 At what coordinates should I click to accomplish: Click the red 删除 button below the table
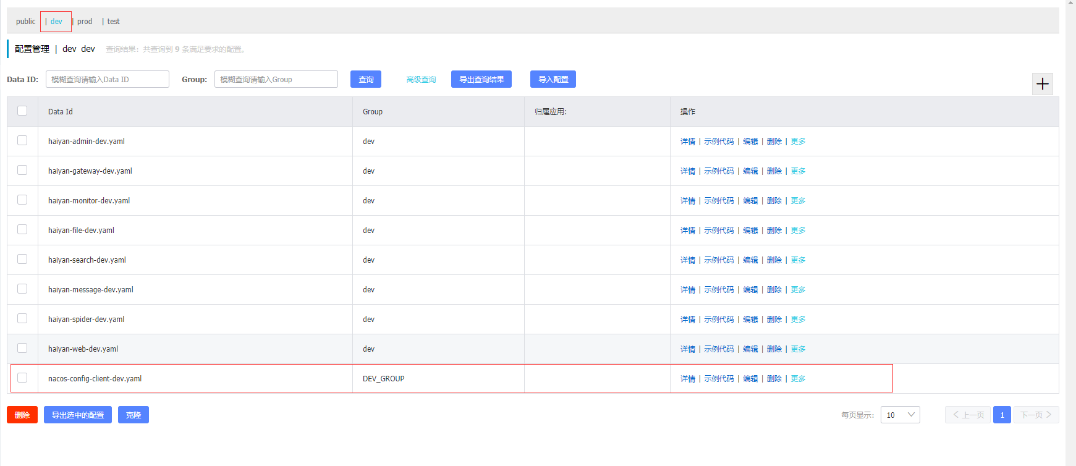pos(22,415)
